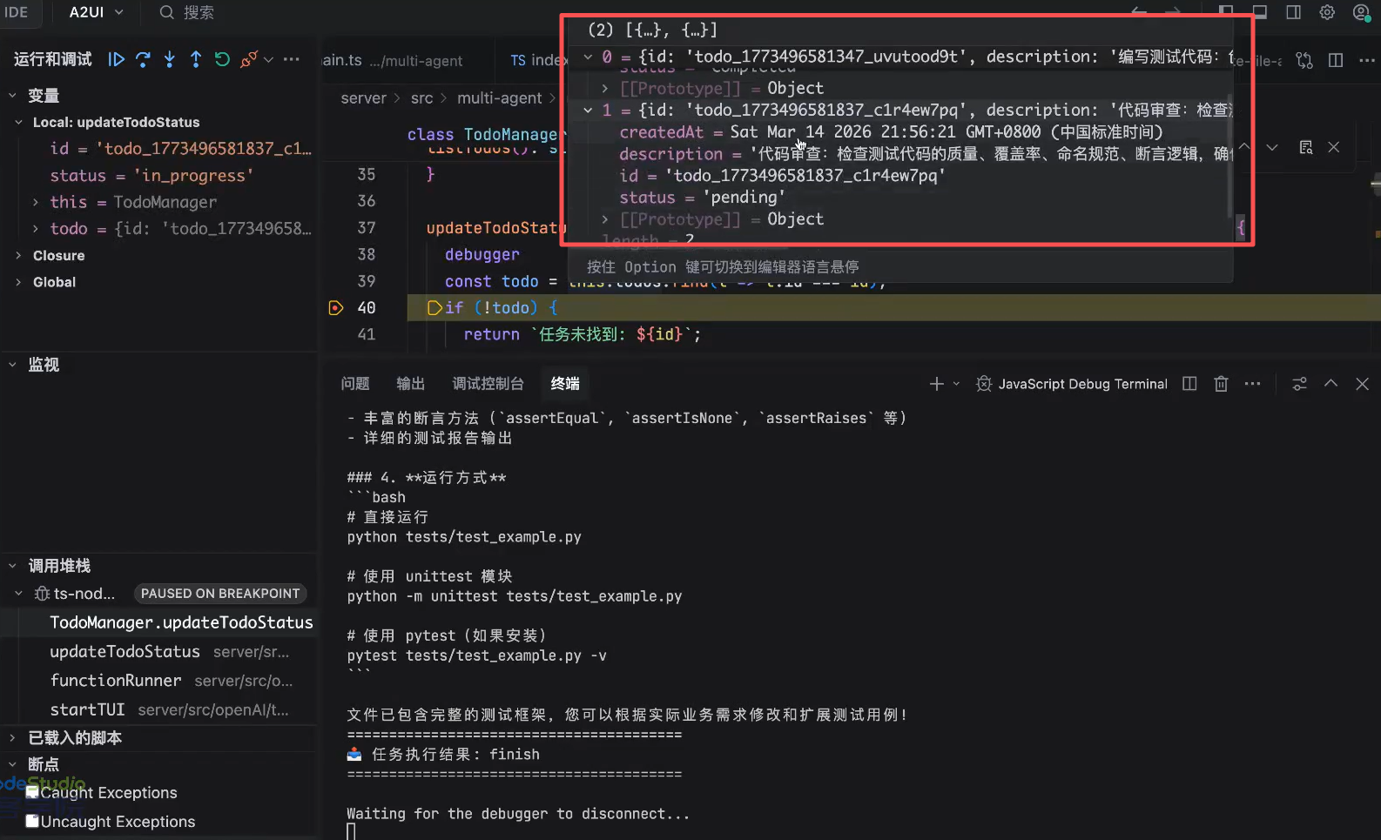The image size is (1381, 840).
Task: Collapse the 监视 watch section
Action: click(12, 365)
